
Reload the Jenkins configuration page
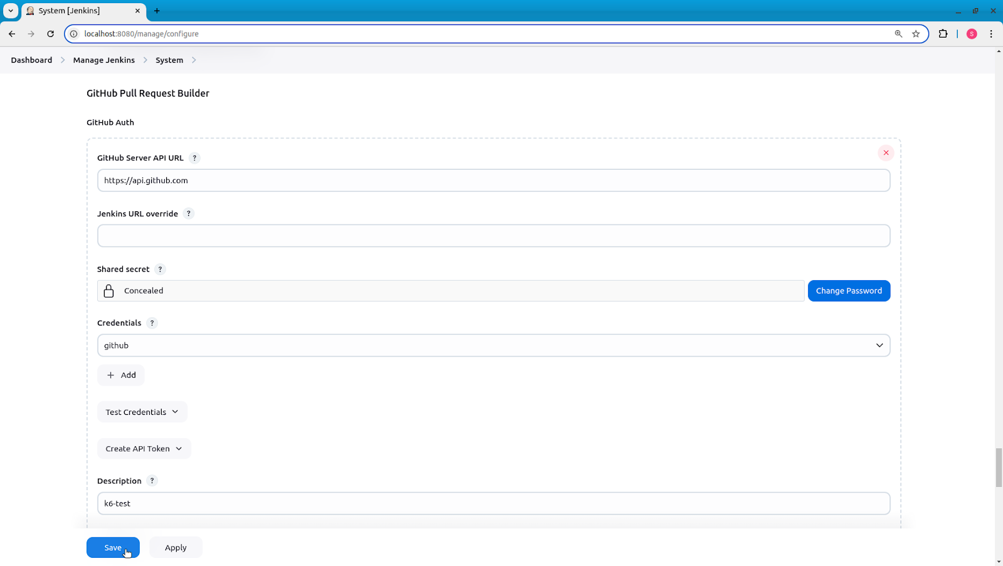(x=51, y=34)
